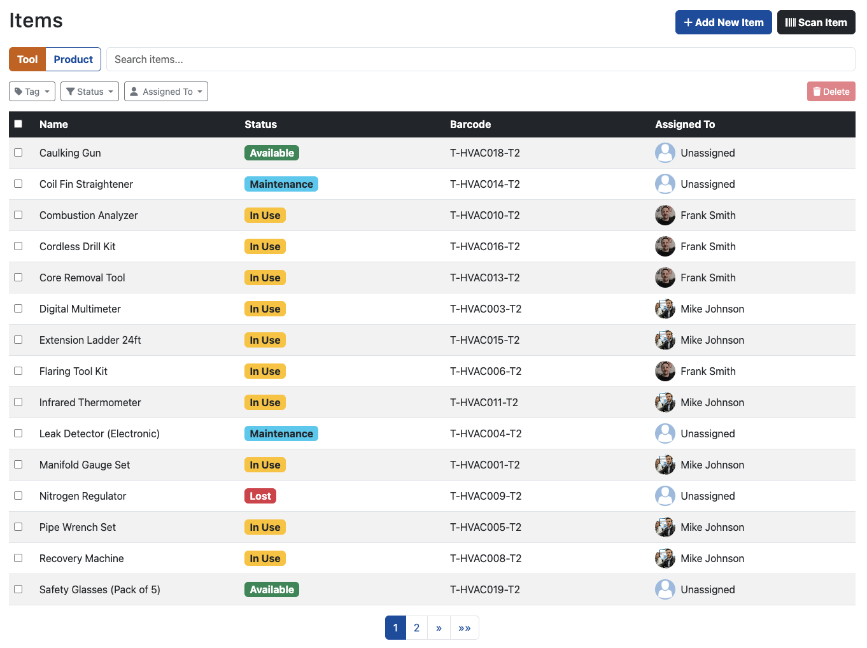This screenshot has width=867, height=648.
Task: Click the Maintenance status badge on Coil Fin Straightener
Action: coord(281,184)
